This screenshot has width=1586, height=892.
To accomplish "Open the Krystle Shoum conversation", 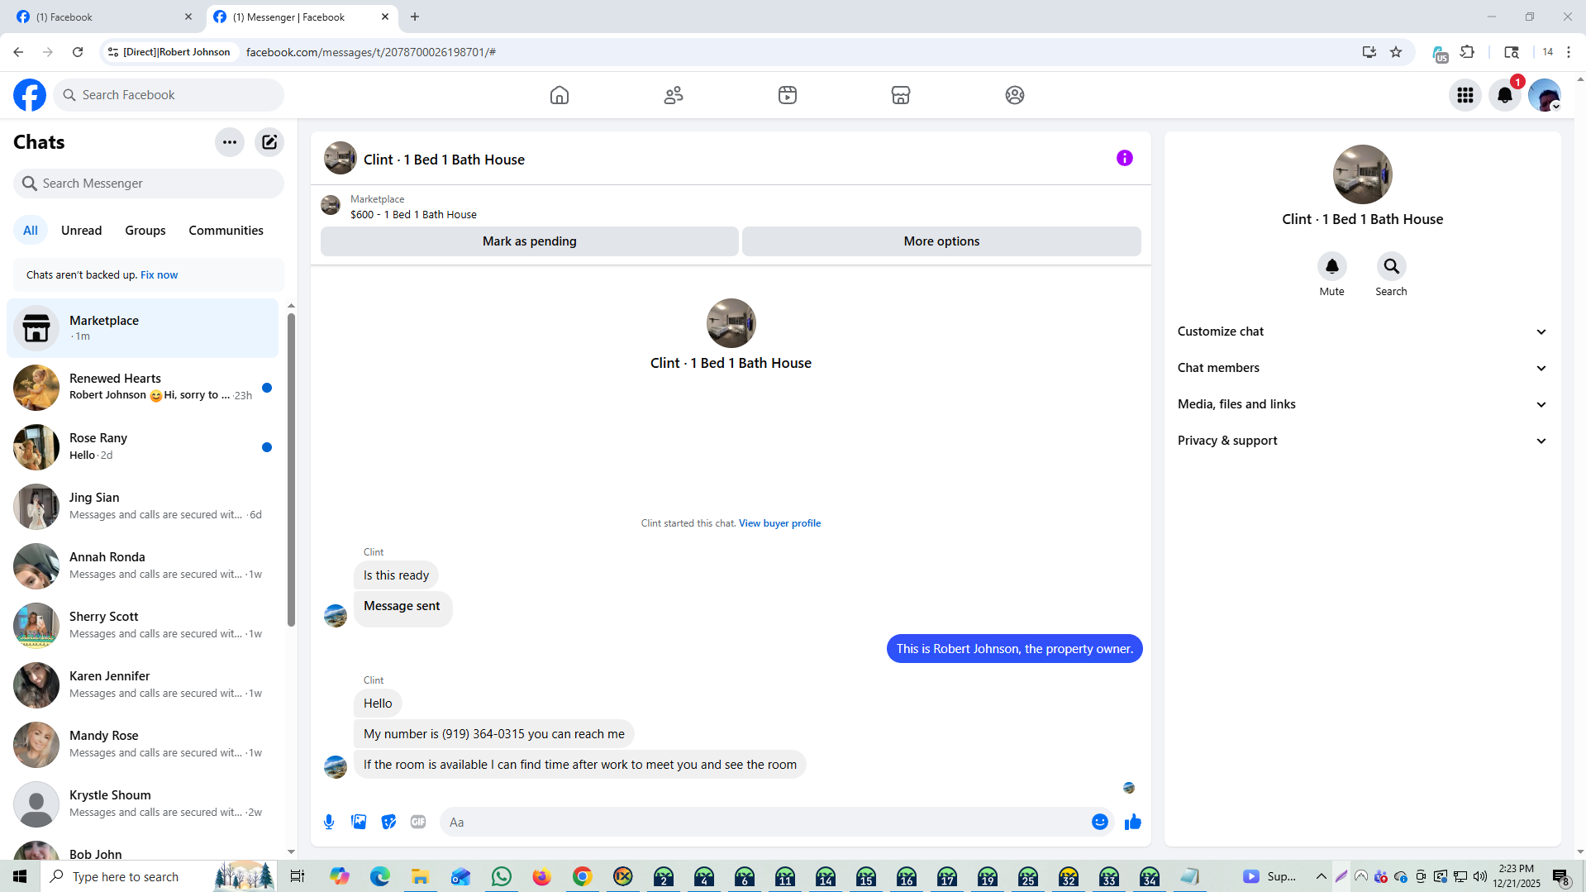I will tap(143, 804).
